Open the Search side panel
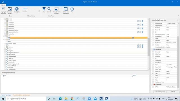 49,10
